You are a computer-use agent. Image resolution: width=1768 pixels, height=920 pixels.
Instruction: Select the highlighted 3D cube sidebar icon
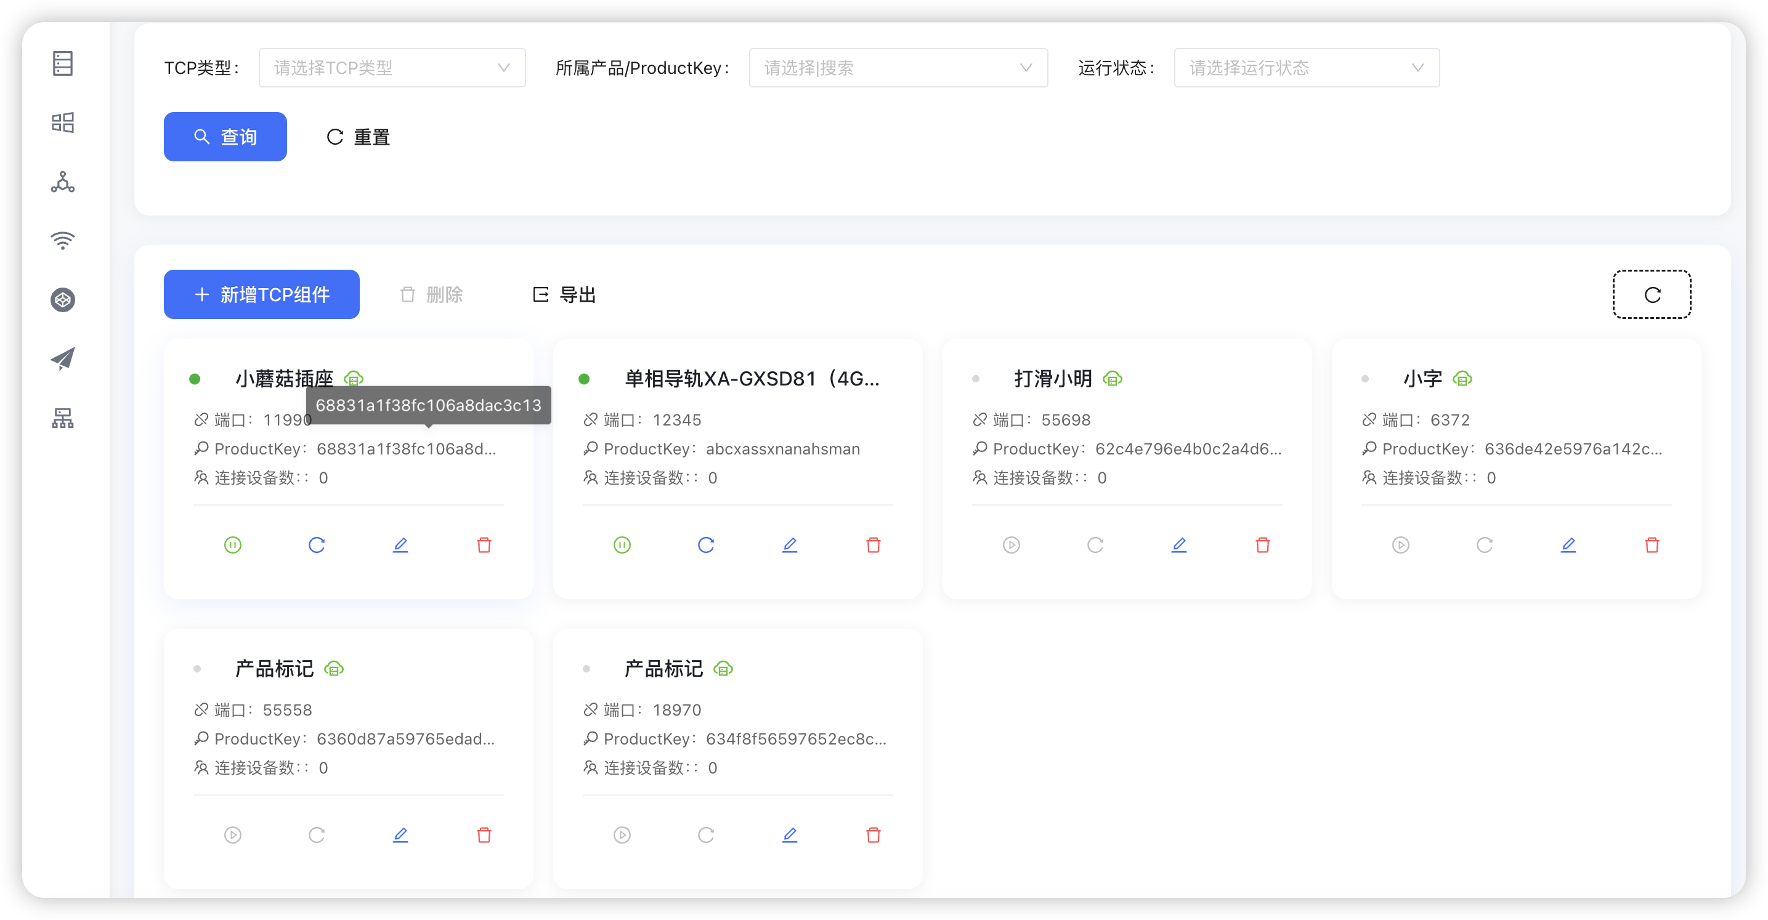pyautogui.click(x=62, y=300)
